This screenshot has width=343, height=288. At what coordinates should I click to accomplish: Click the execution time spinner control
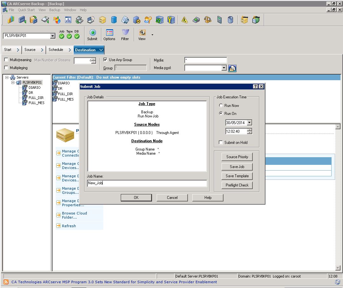249,131
